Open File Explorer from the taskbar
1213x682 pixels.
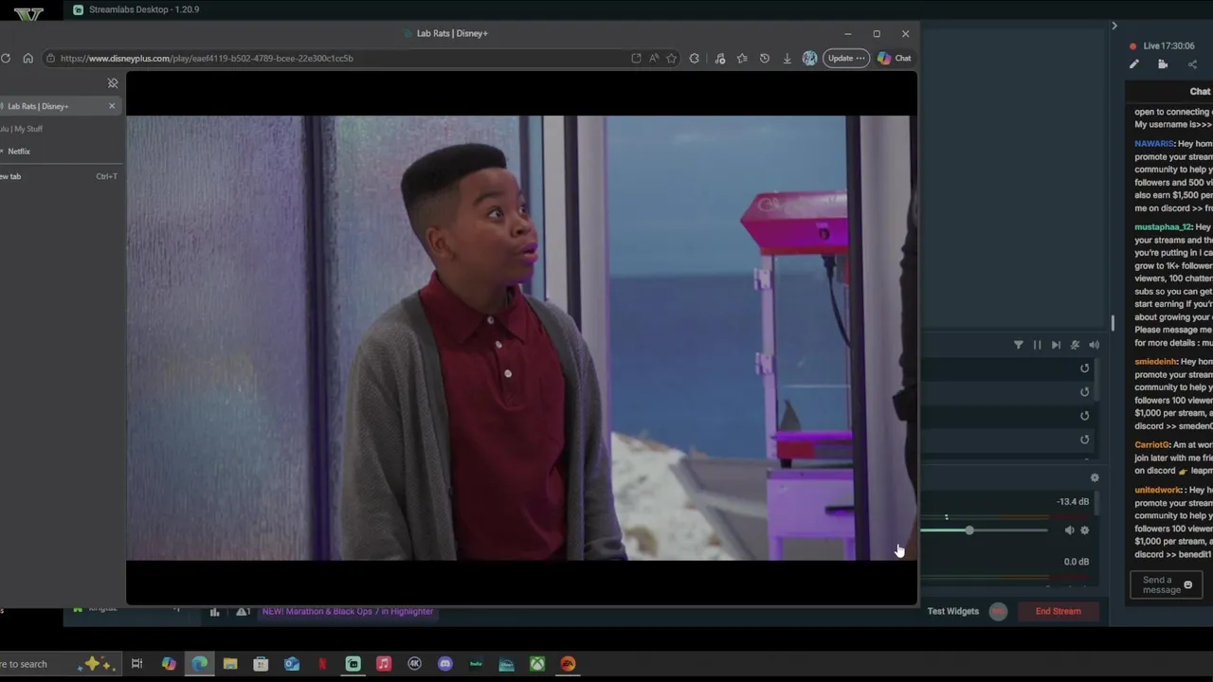(230, 664)
